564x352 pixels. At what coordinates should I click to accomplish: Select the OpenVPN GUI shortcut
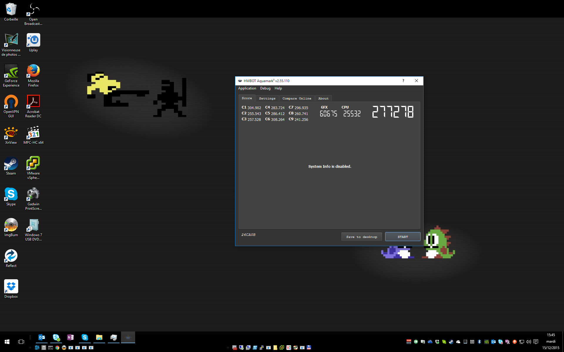click(x=11, y=106)
